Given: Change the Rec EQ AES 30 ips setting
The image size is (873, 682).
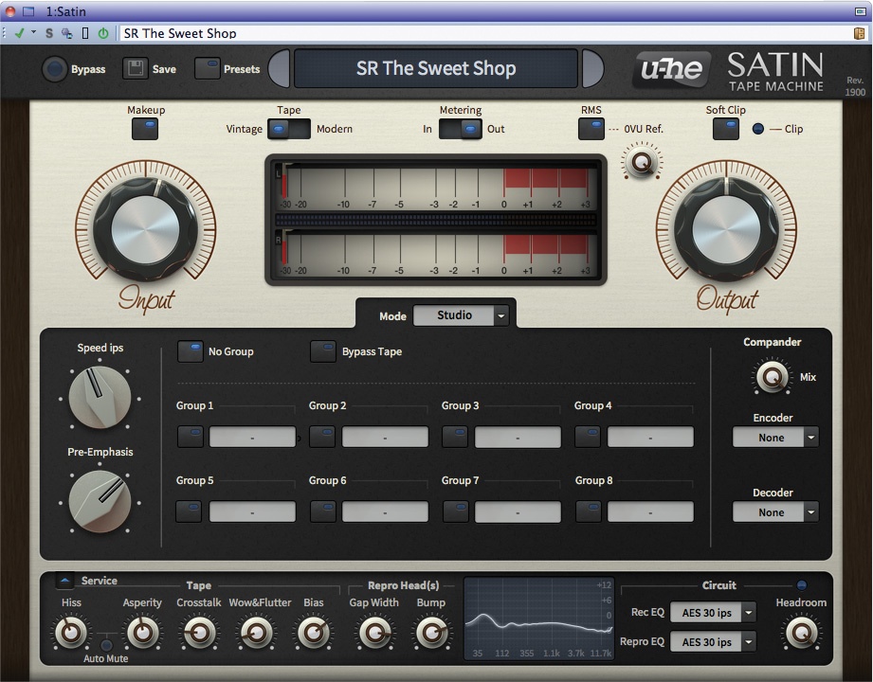Looking at the screenshot, I should (x=713, y=612).
